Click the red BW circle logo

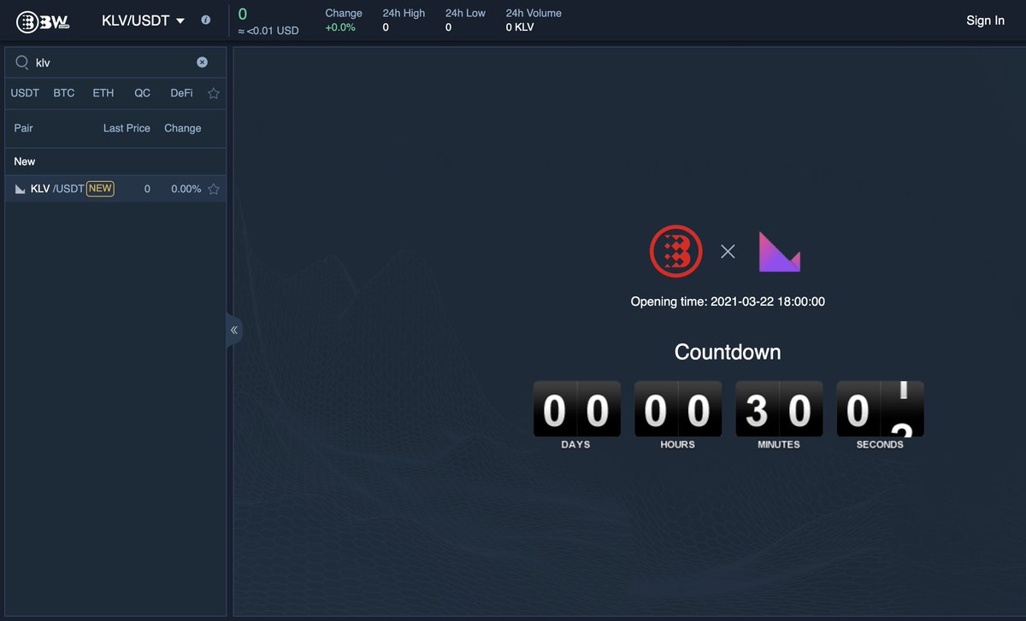tap(675, 252)
